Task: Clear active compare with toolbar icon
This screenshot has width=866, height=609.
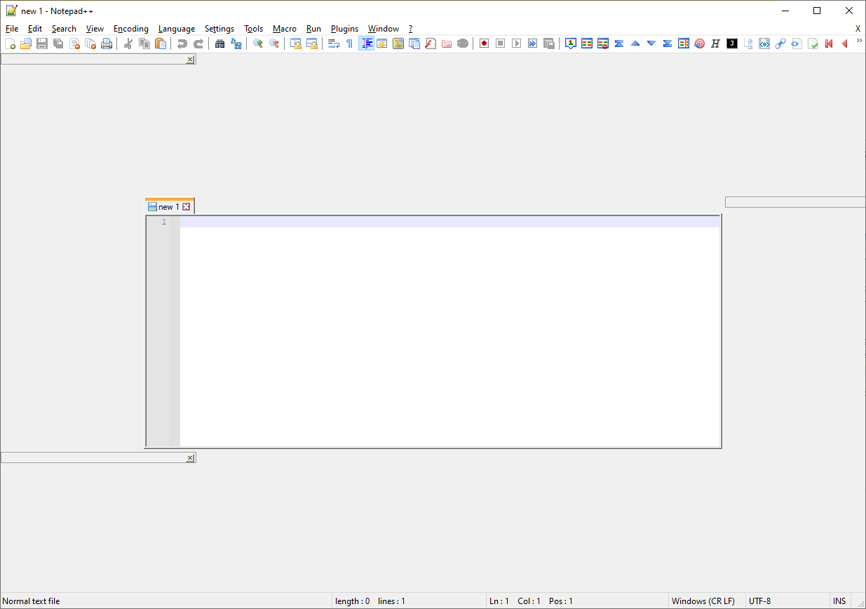Action: pos(603,43)
